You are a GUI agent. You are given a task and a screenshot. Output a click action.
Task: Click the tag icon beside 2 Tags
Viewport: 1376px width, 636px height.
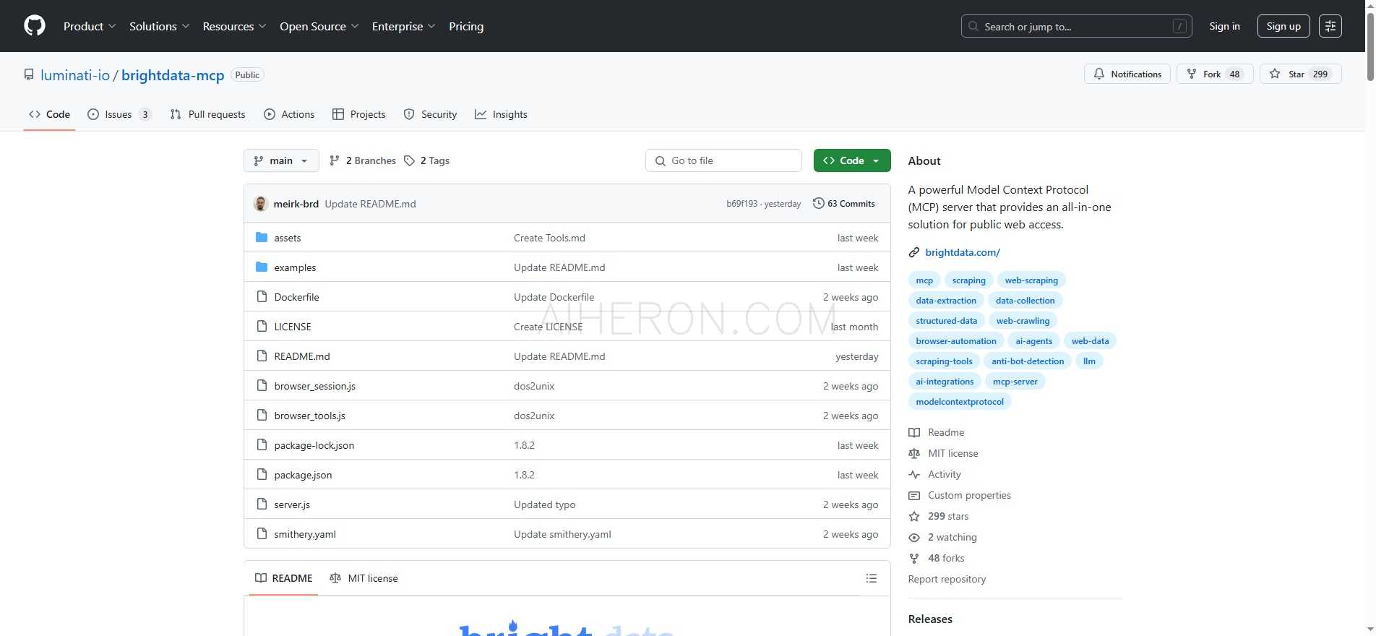410,160
